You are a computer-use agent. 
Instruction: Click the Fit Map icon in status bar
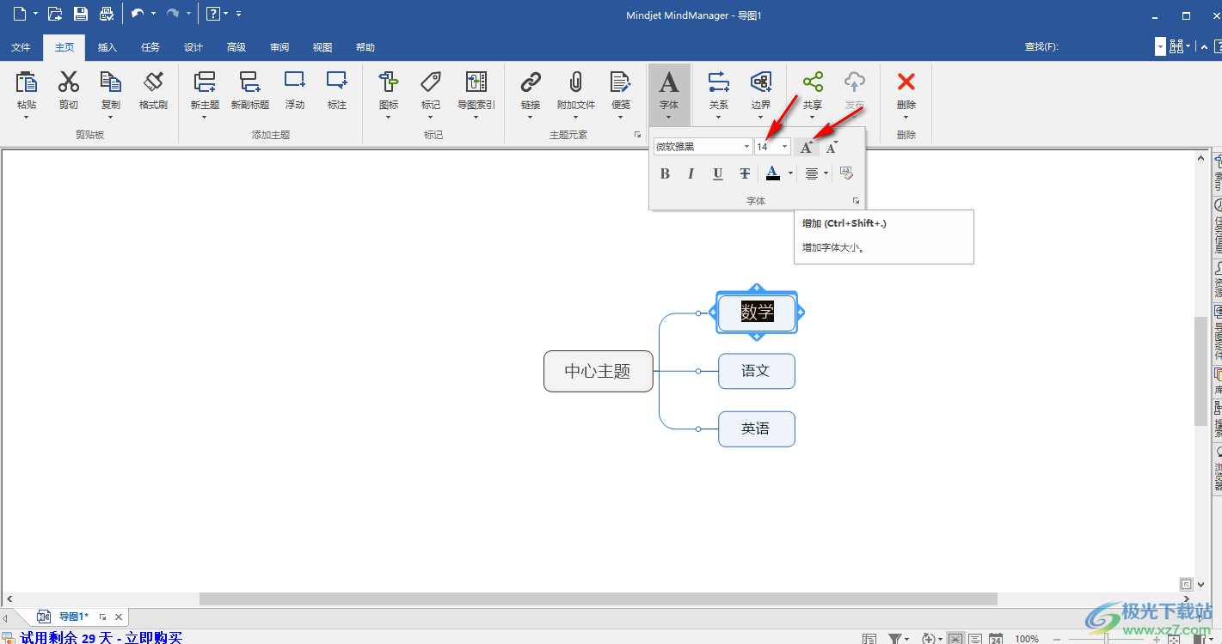tap(1175, 639)
